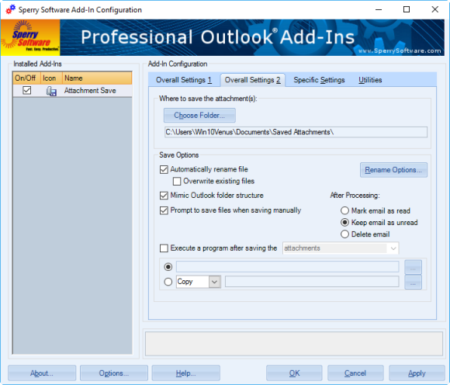Click the Apply button
The width and height of the screenshot is (450, 385).
(x=417, y=373)
